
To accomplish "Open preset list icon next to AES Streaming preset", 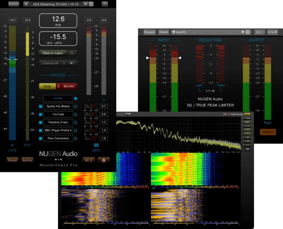I will (x=91, y=4).
